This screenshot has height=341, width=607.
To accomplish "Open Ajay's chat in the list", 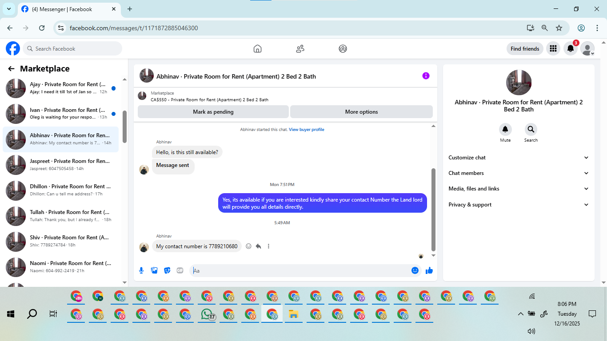I will (x=61, y=88).
